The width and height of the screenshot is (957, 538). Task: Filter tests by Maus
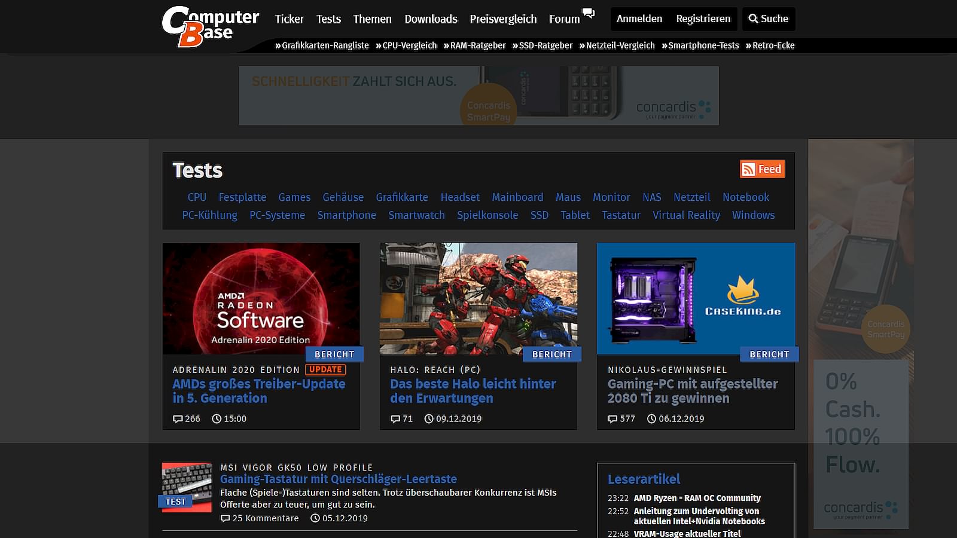click(x=568, y=197)
